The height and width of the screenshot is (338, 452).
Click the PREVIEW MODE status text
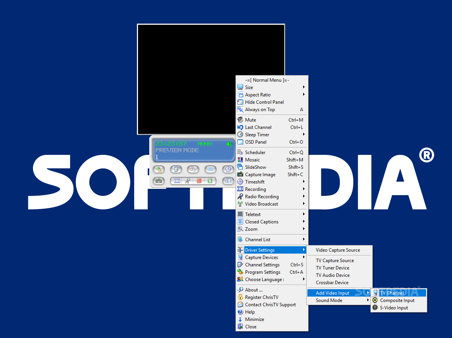tap(177, 150)
